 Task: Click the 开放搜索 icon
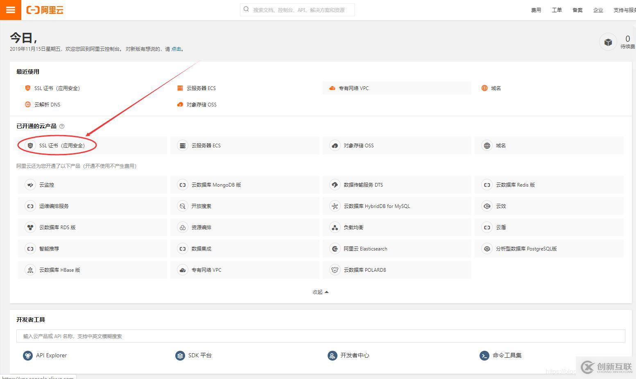click(x=183, y=206)
